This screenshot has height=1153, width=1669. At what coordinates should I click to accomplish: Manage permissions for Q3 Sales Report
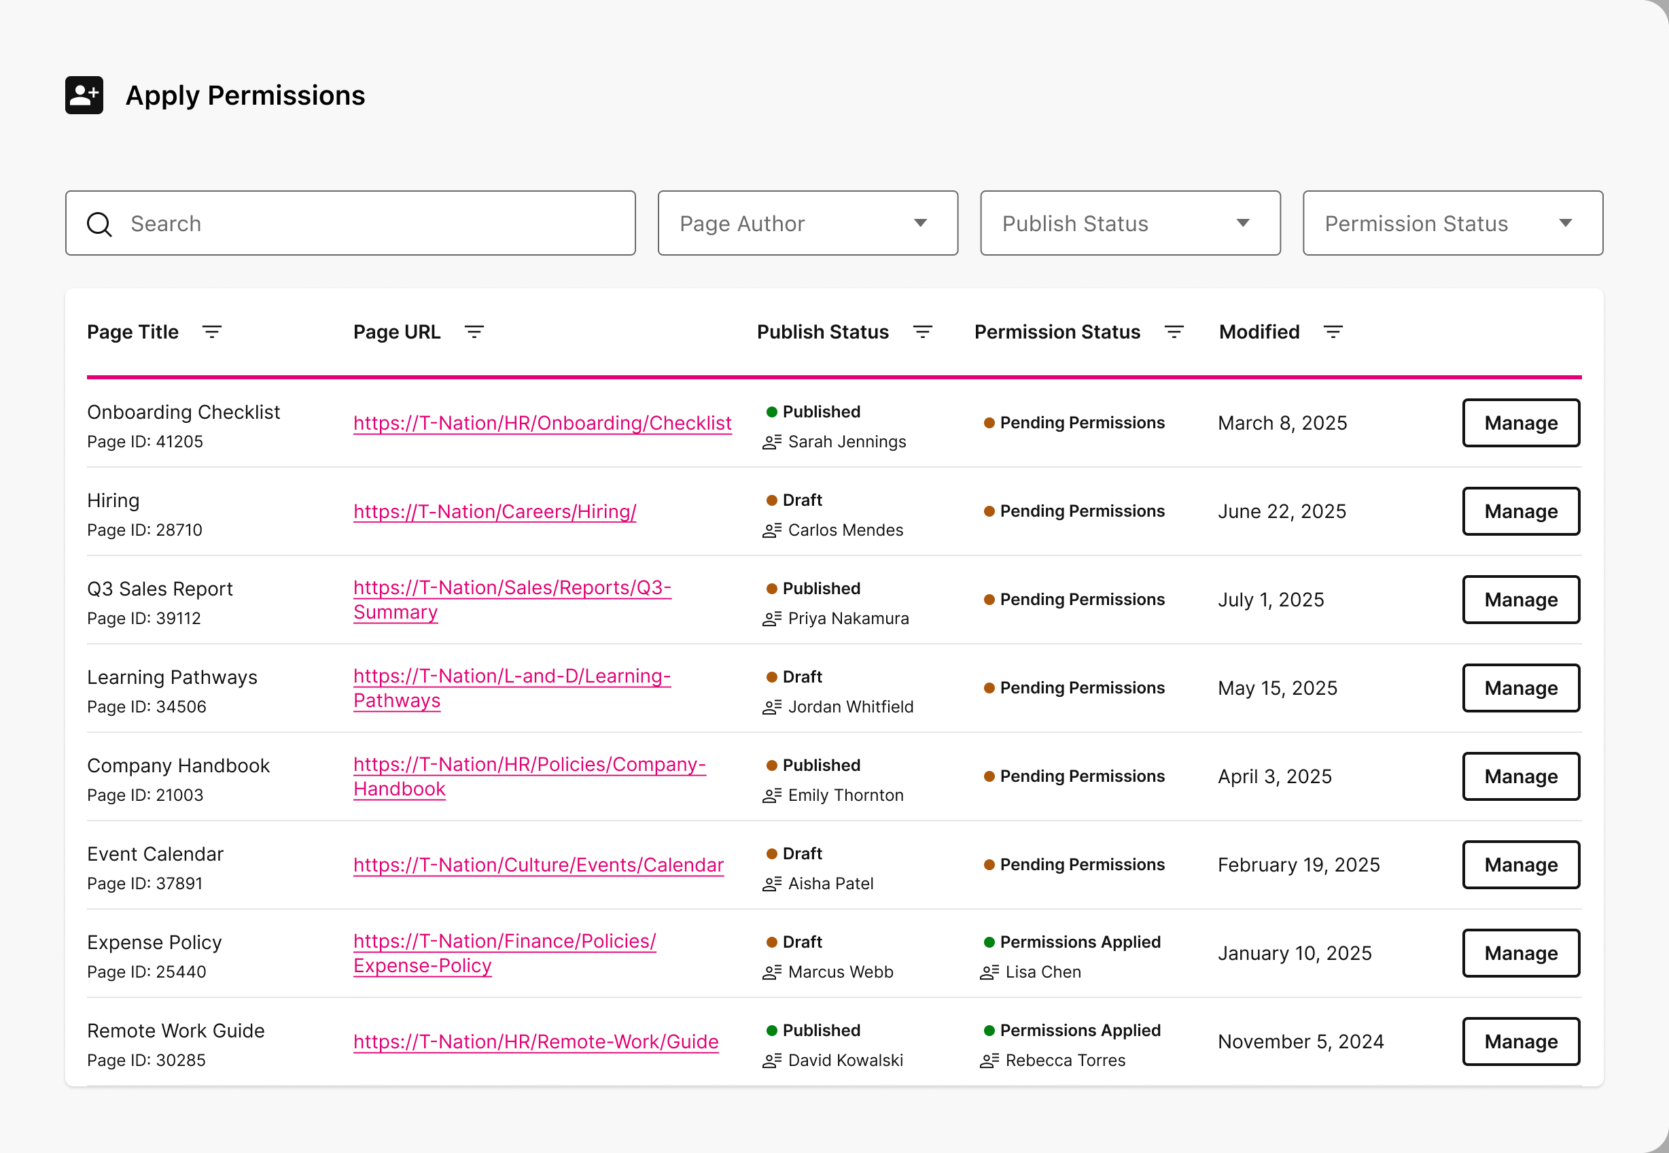pyautogui.click(x=1520, y=600)
